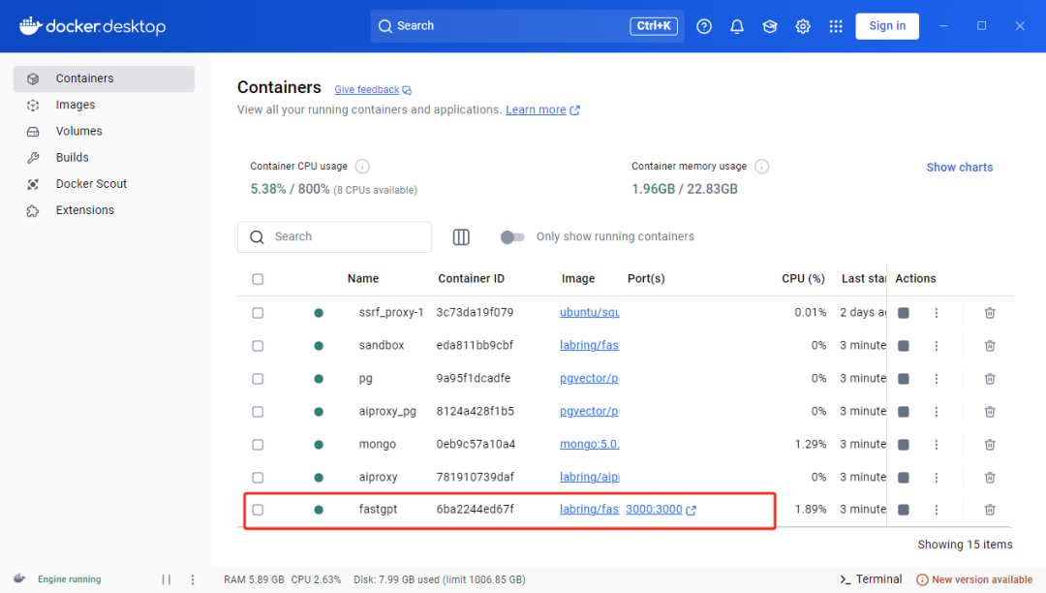Pause Docker engine in status bar
This screenshot has width=1046, height=593.
pyautogui.click(x=167, y=579)
